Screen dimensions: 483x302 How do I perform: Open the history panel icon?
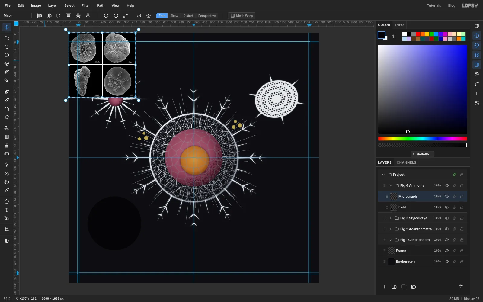click(x=477, y=74)
